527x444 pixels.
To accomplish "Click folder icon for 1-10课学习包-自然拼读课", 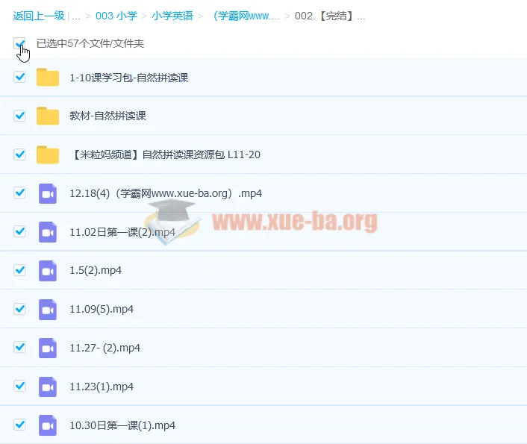I will (48, 78).
